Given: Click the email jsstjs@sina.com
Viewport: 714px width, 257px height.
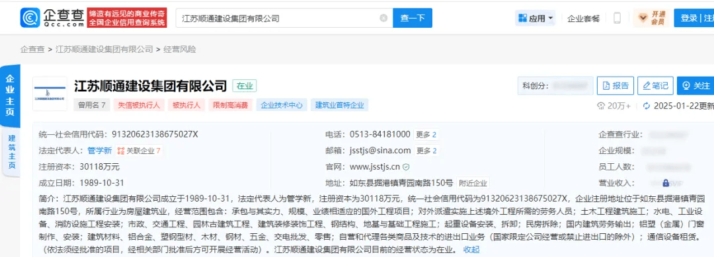Looking at the screenshot, I should point(380,151).
